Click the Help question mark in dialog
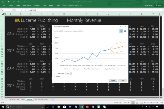Screen dimensions: 164x109 click(x=120, y=27)
